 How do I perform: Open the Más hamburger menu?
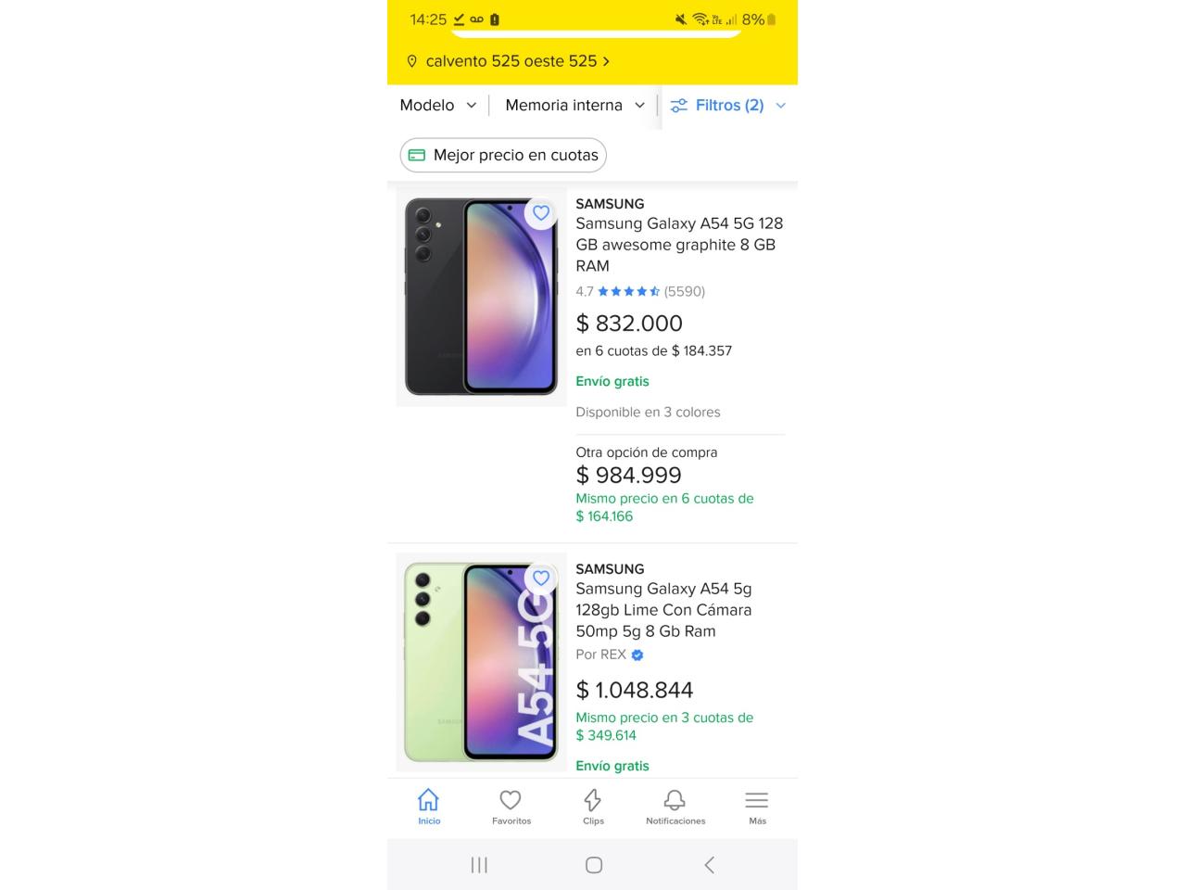[757, 800]
